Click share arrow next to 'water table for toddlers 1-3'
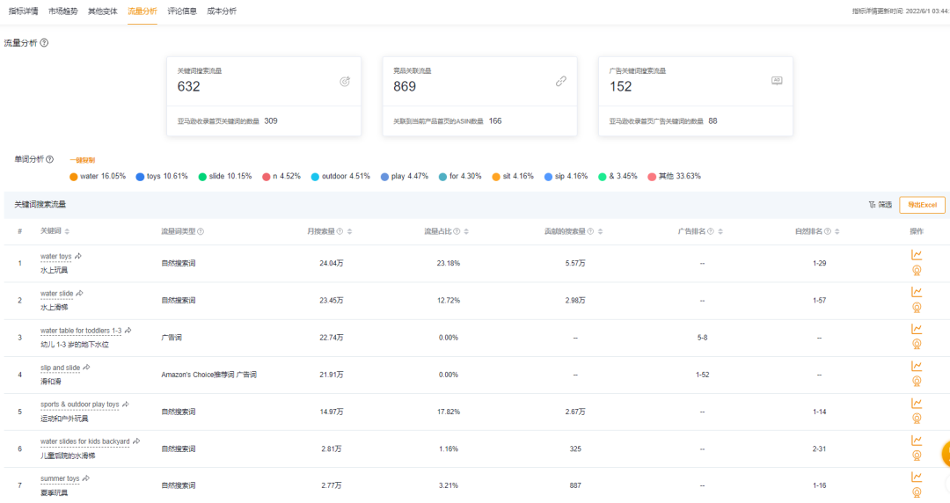The width and height of the screenshot is (950, 503). pyautogui.click(x=128, y=331)
